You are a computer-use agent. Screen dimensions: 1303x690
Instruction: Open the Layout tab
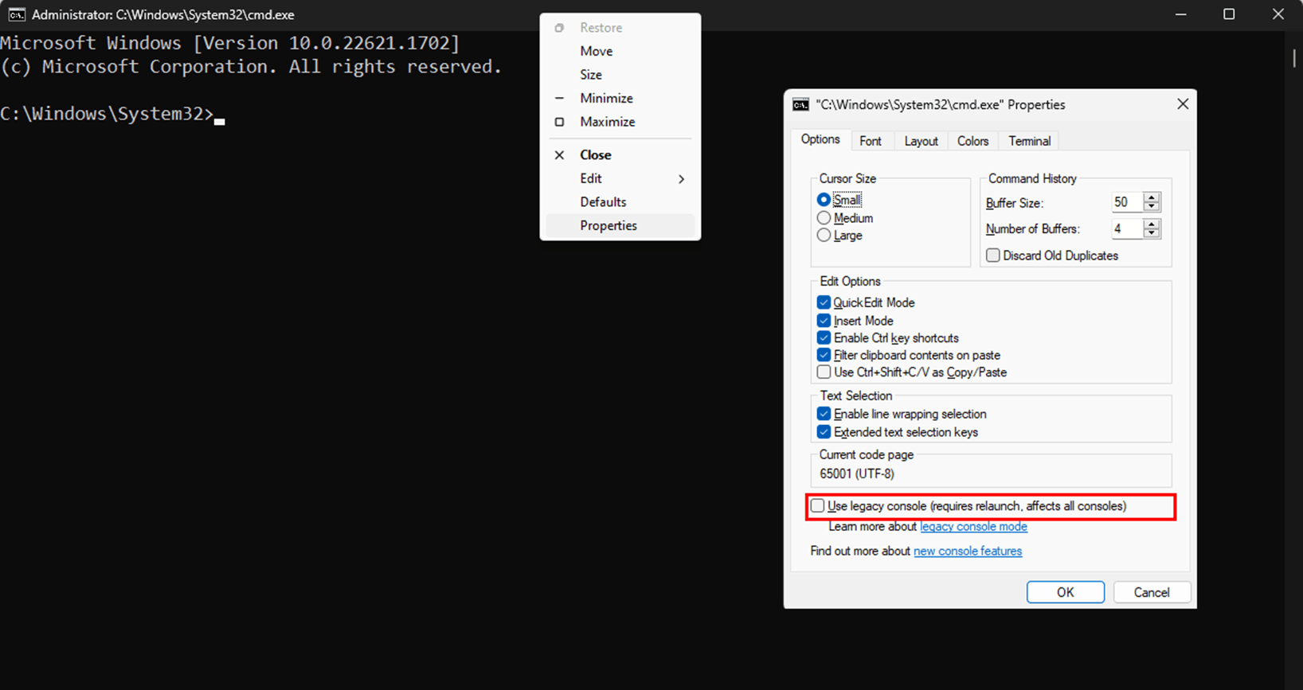[921, 141]
